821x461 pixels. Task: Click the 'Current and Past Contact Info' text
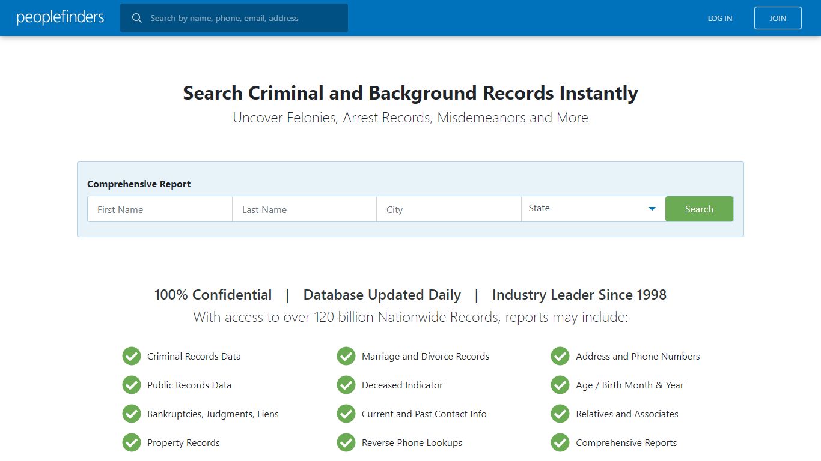424,414
